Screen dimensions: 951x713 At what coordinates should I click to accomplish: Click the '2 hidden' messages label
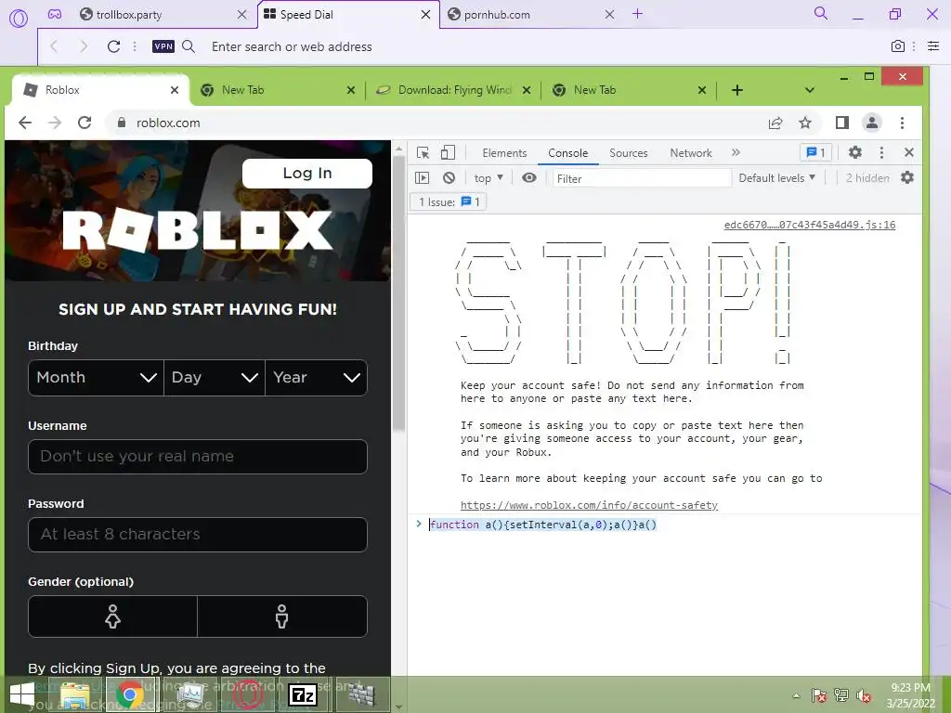[867, 177]
